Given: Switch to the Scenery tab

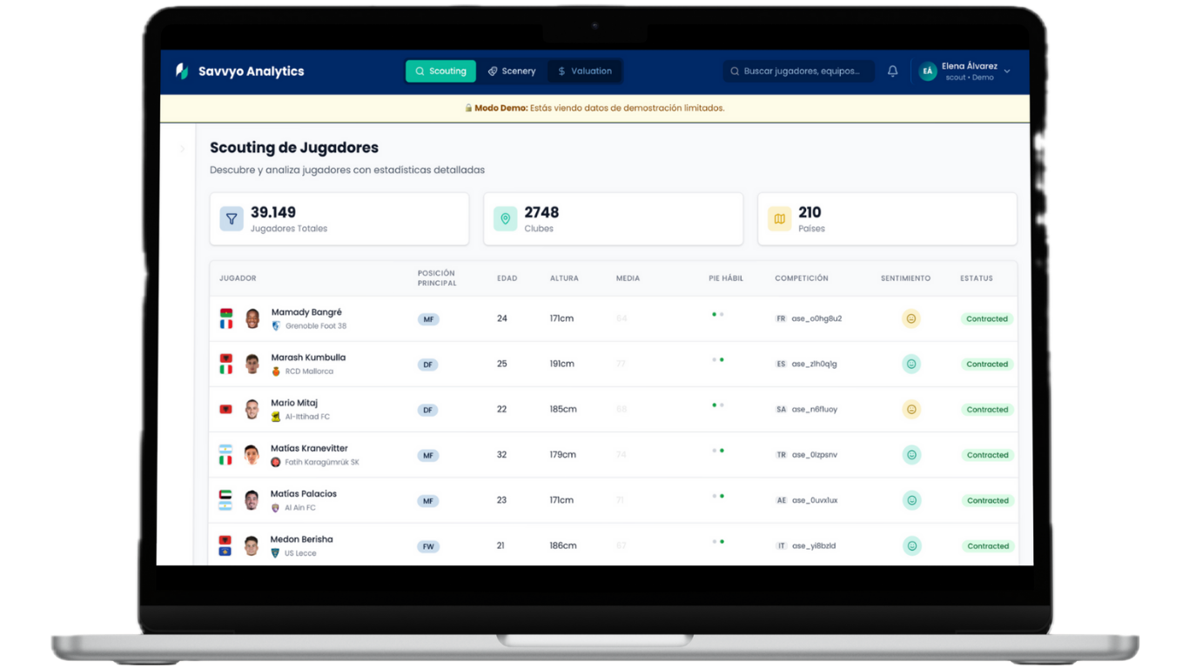Looking at the screenshot, I should point(511,71).
